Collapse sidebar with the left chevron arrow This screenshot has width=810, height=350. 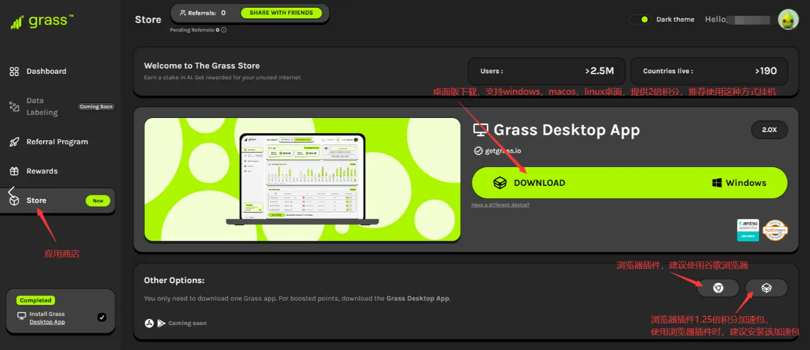pos(11,191)
